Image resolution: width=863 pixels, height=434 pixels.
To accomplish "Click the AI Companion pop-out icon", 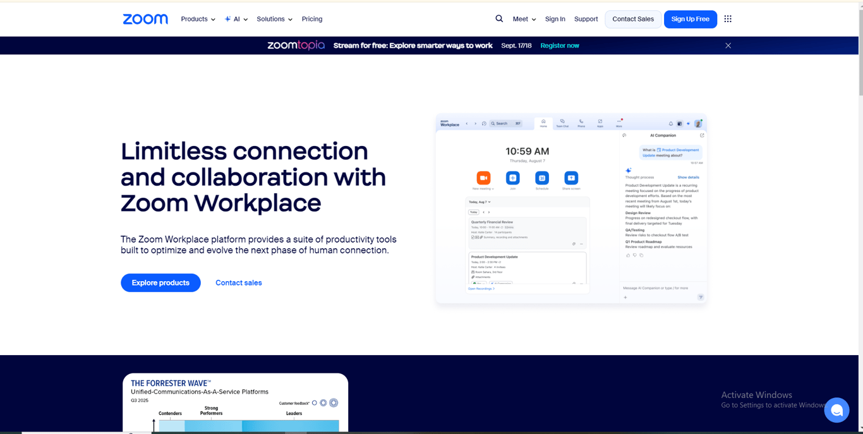I will coord(702,135).
